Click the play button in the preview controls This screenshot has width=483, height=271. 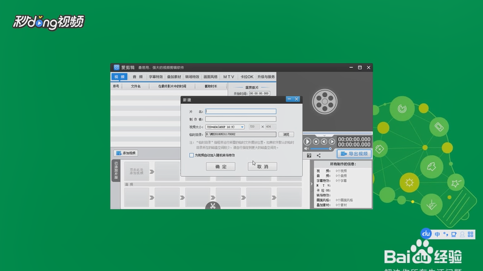[x=307, y=141]
